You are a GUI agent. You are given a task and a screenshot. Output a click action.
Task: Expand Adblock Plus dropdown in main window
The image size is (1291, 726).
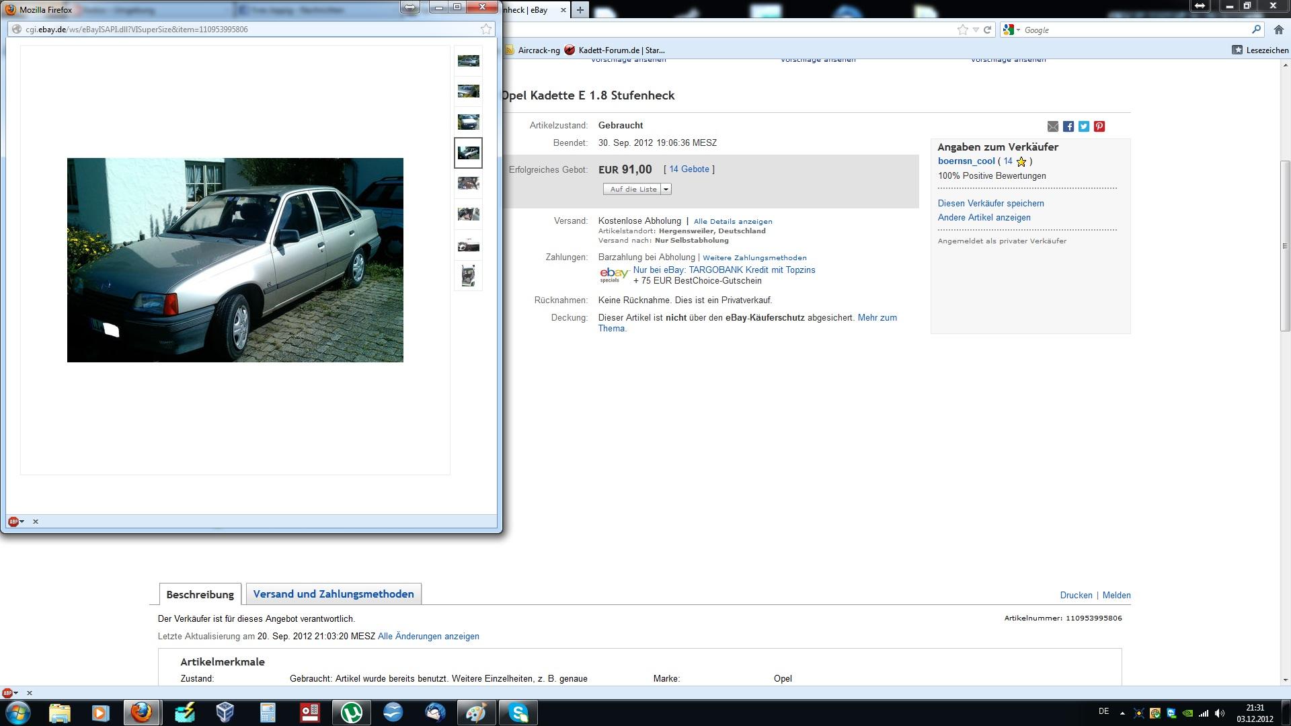pos(15,693)
